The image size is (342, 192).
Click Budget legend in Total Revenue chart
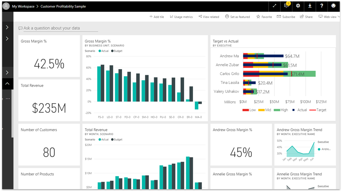click(117, 140)
